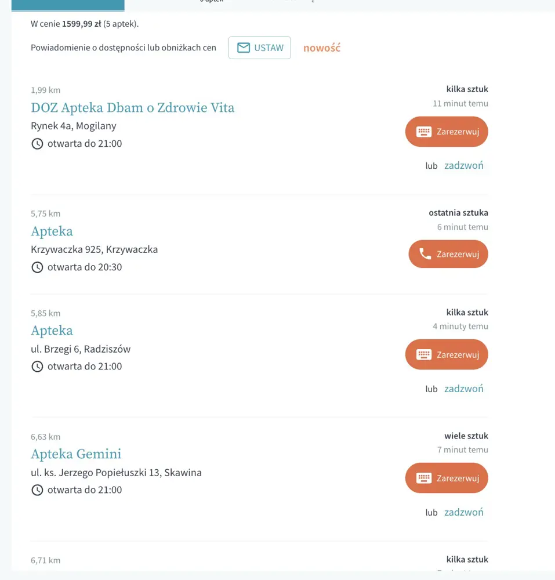Set availability notification with USTAW button
This screenshot has width=555, height=580.
point(260,48)
